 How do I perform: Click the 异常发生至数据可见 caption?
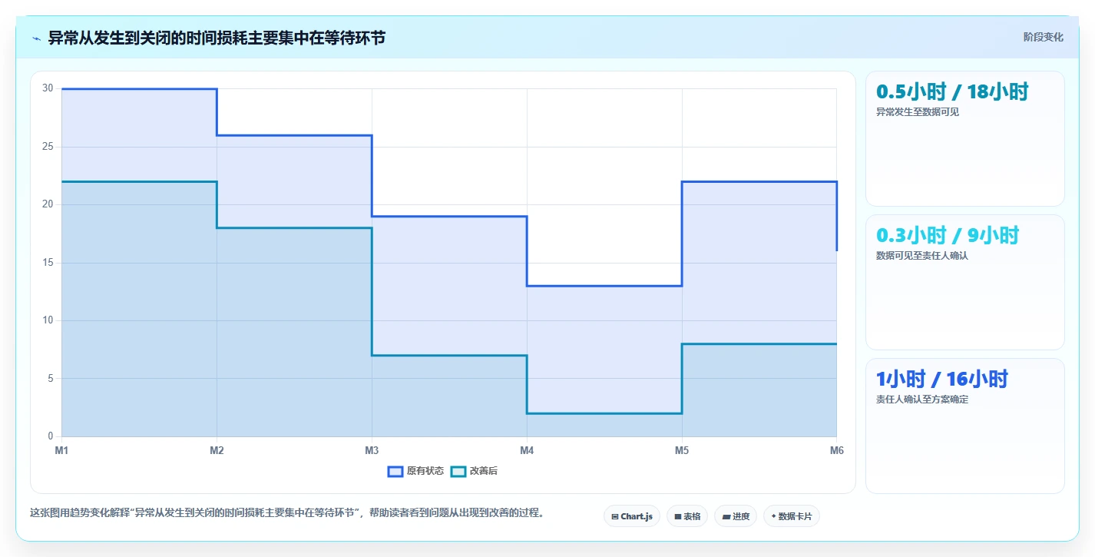pyautogui.click(x=918, y=112)
